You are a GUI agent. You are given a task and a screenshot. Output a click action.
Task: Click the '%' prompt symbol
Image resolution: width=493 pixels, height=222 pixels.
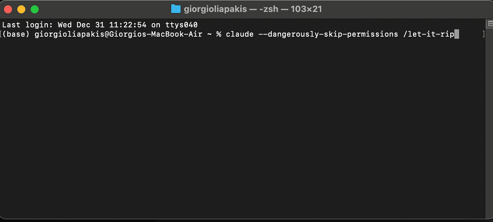point(219,34)
